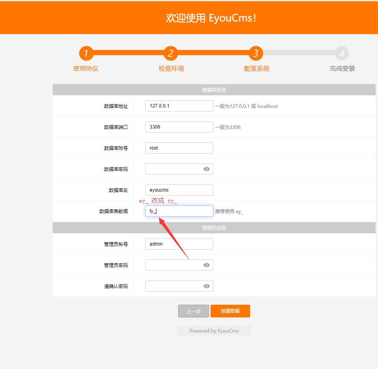Click step 1 circle 使用协议
Screen dimensions: 378x369
[86, 54]
